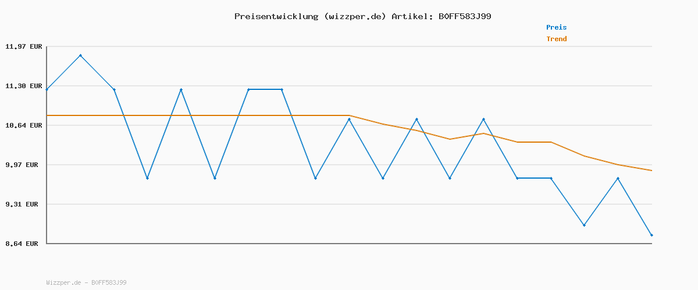Click the 9.31 EUR axis label
This screenshot has width=698, height=290.
23,204
